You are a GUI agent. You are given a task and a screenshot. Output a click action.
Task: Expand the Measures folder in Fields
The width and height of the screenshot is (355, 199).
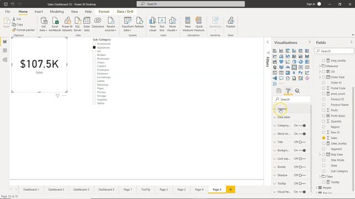(320, 66)
